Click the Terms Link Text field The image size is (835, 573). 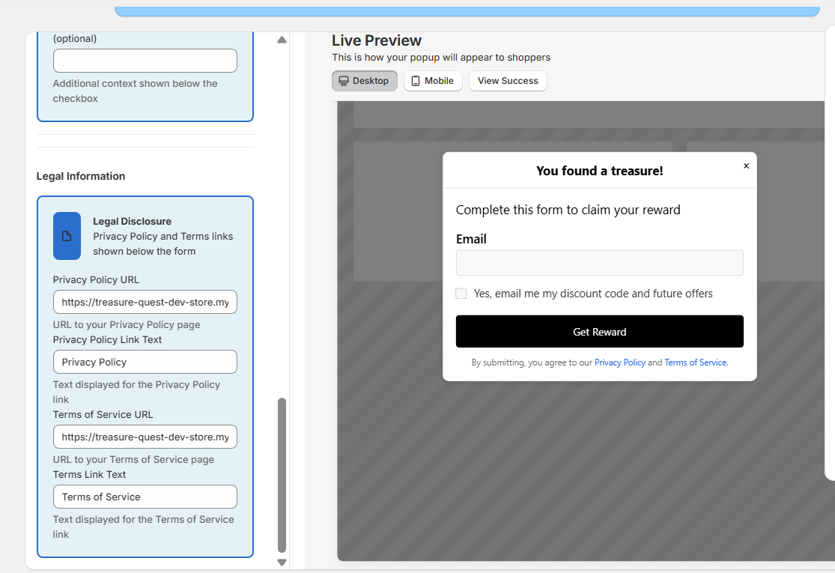click(x=145, y=497)
